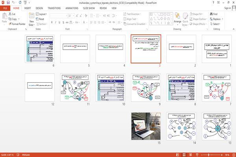The height and width of the screenshot is (157, 236).
Task: Select slide 1 thumbnail
Action: [x=217, y=49]
